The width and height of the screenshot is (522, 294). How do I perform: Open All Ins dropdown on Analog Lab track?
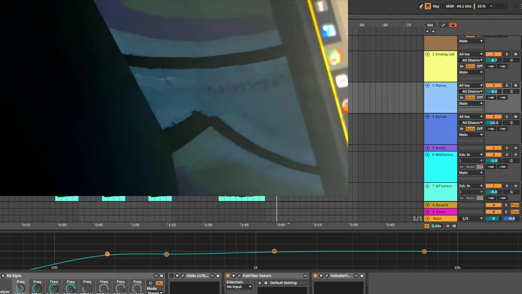[471, 54]
